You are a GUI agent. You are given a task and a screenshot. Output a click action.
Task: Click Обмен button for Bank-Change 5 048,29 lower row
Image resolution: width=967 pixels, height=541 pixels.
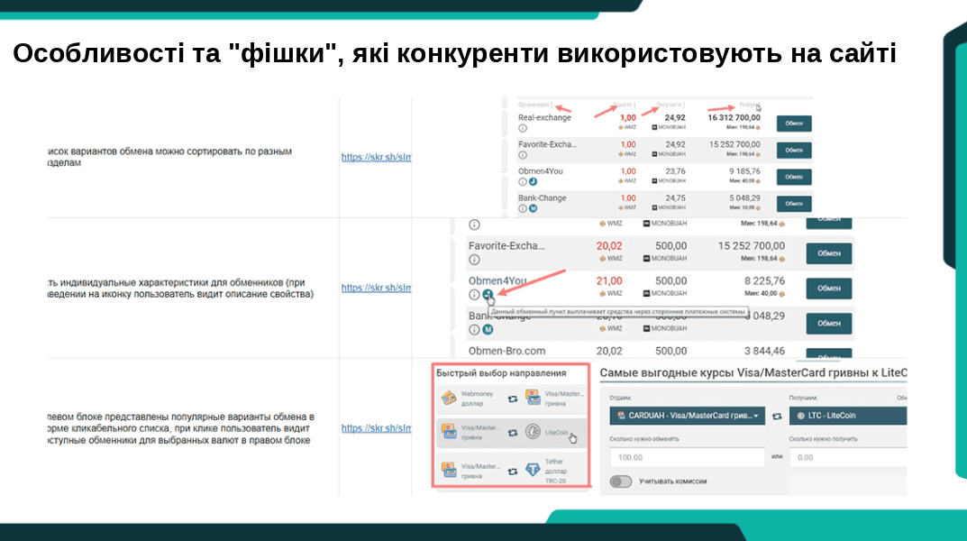click(x=829, y=323)
